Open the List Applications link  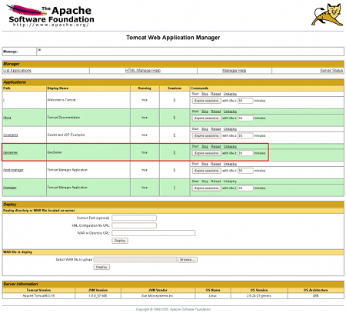[x=17, y=71]
